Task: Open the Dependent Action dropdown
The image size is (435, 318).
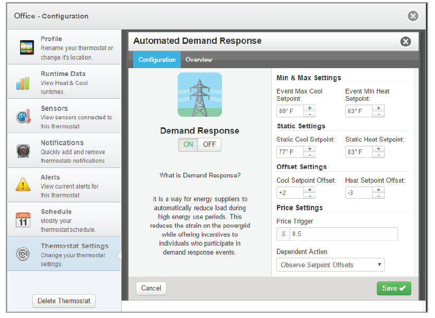Action: click(330, 265)
